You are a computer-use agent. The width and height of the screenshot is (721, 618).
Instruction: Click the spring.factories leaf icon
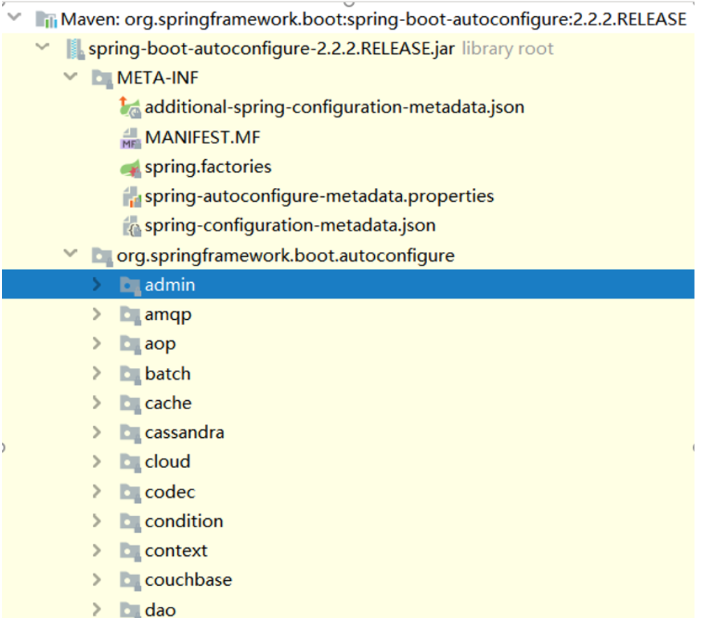[x=130, y=168]
